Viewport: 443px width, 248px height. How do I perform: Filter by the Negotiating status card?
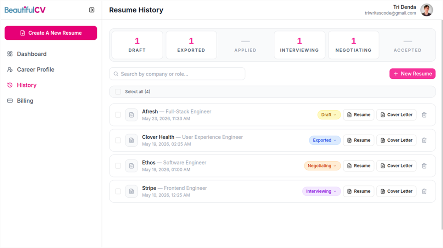(354, 45)
